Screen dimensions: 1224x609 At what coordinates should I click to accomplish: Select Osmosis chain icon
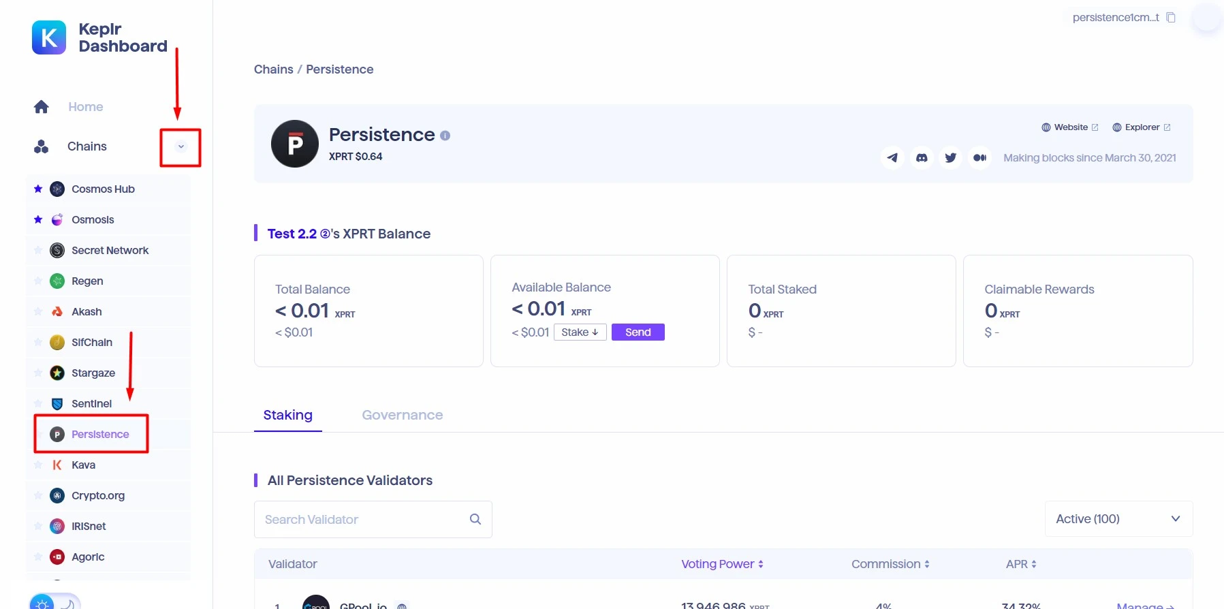(57, 219)
